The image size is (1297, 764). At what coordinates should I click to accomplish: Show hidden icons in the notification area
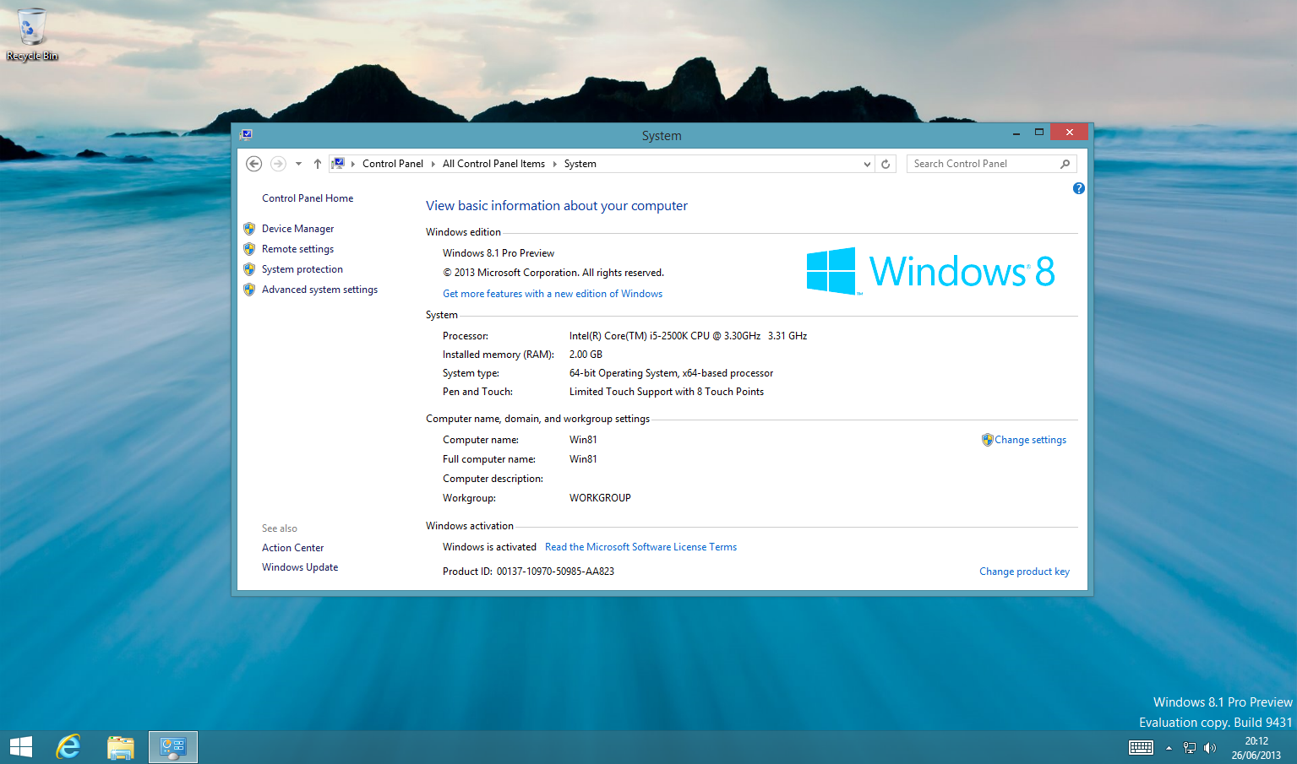1169,747
